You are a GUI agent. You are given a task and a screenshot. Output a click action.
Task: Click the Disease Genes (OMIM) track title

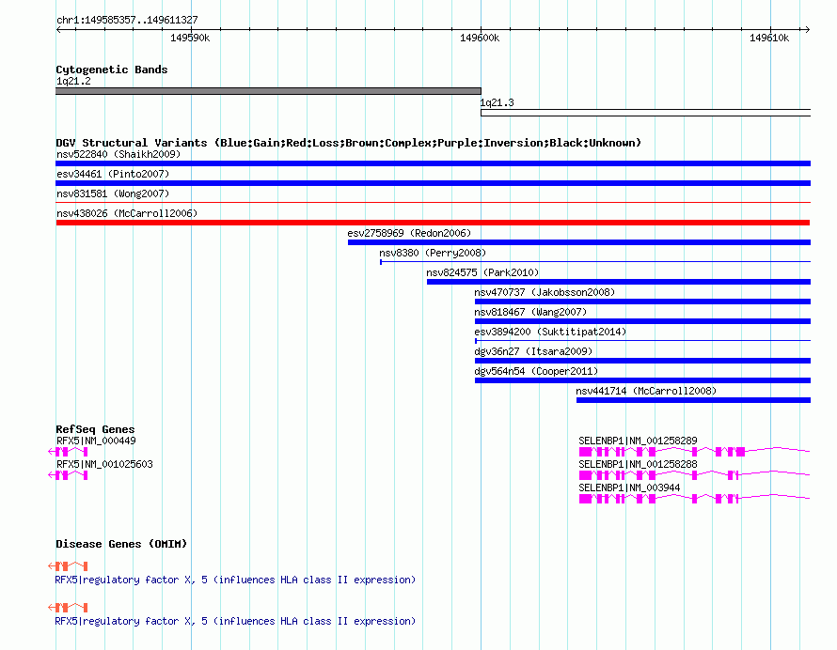click(121, 544)
